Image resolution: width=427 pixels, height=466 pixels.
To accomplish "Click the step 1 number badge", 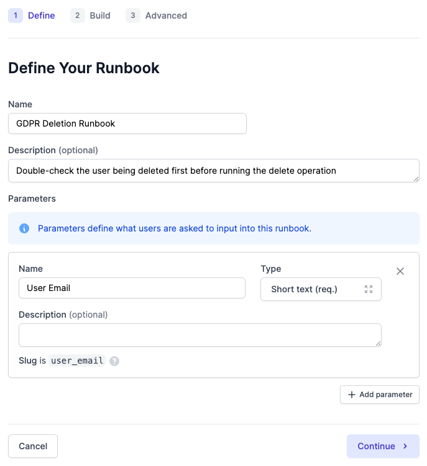I will 16,16.
